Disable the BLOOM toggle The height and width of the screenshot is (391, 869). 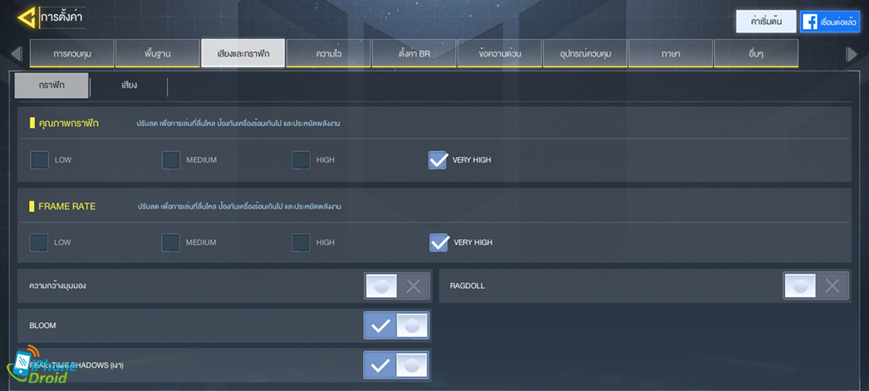[396, 326]
